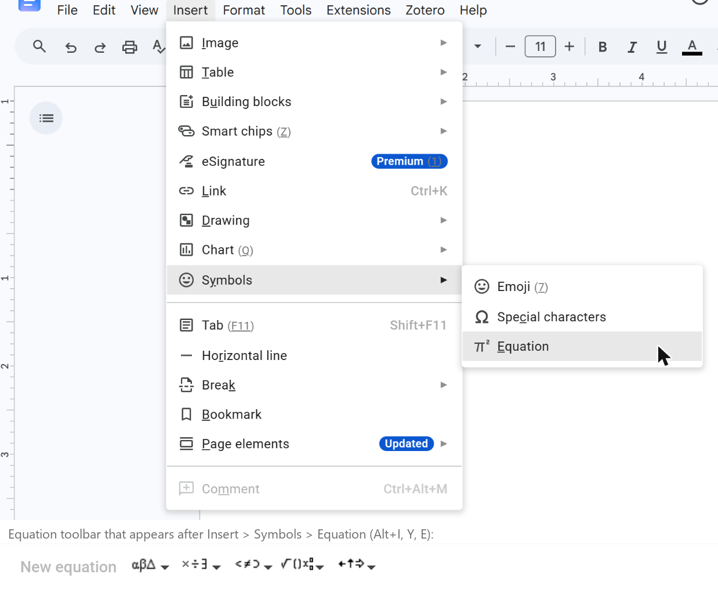This screenshot has width=718, height=589.
Task: Click the Chart submenu arrow
Action: (x=444, y=250)
